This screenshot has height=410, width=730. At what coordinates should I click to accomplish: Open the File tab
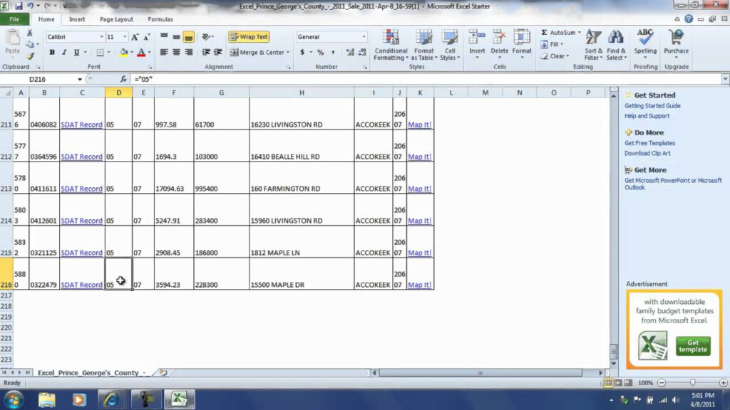14,19
